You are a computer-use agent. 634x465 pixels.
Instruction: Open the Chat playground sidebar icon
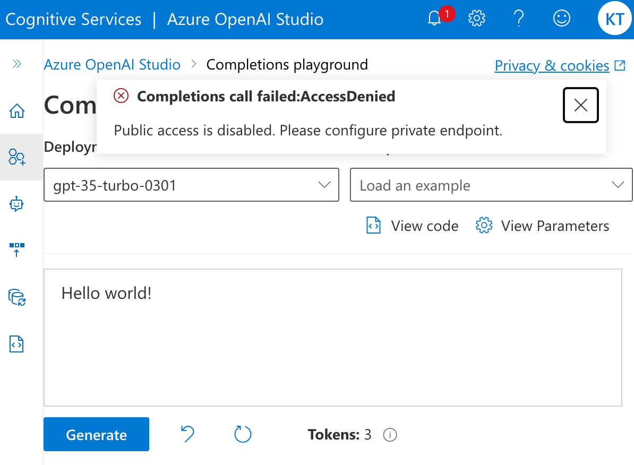tap(16, 204)
